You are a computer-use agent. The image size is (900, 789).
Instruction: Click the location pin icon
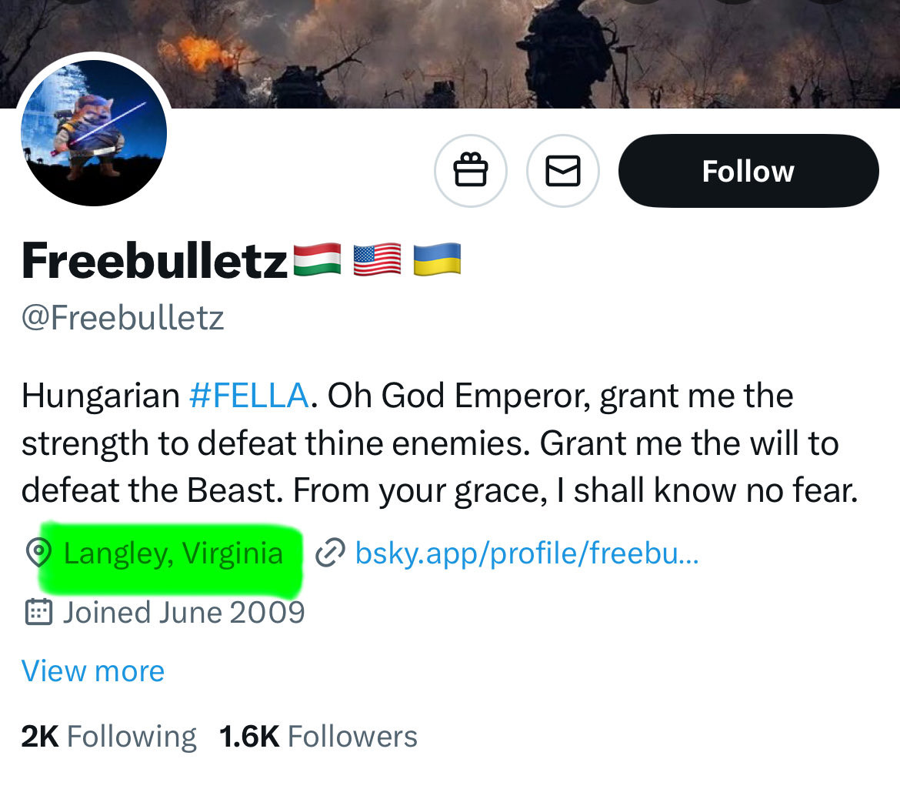tap(38, 553)
